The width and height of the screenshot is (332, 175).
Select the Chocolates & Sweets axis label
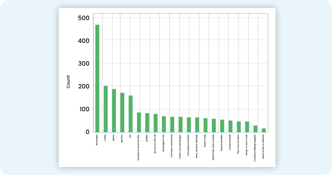(189, 146)
